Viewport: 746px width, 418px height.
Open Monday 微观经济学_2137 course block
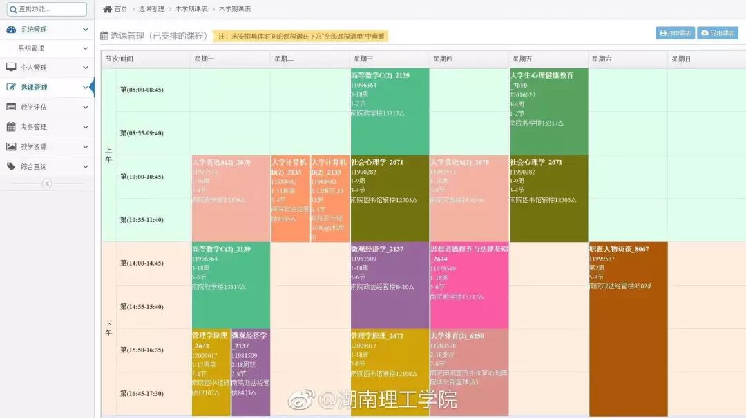pyautogui.click(x=251, y=372)
